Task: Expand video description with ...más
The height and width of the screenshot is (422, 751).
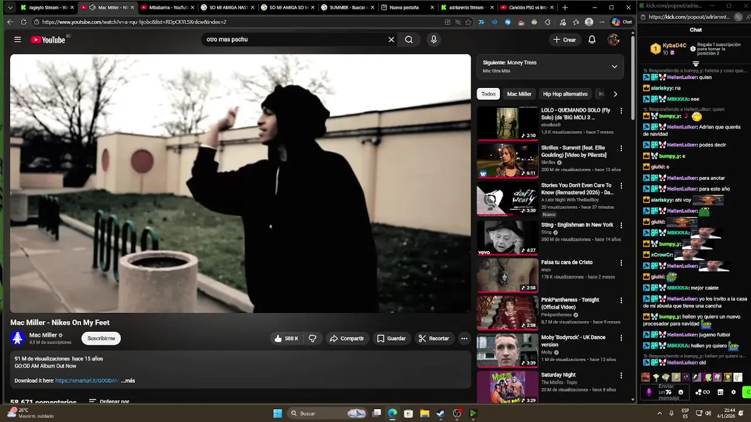Action: (128, 380)
